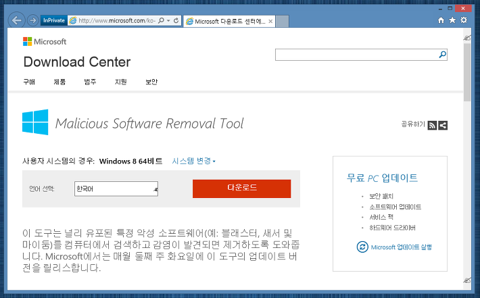
Task: Open the Tools gear menu
Action: pos(464,20)
